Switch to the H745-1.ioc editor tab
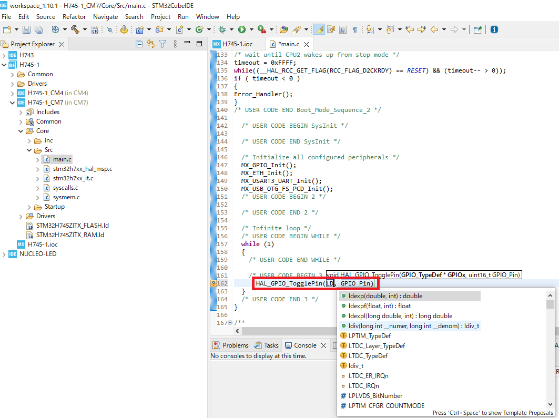The height and width of the screenshot is (418, 559). tap(238, 44)
